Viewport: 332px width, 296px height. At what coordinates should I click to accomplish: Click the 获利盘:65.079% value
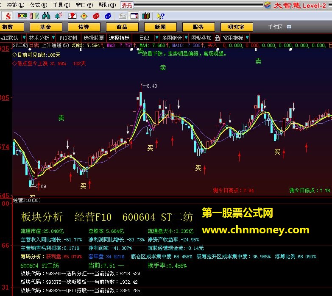[x=64, y=257]
